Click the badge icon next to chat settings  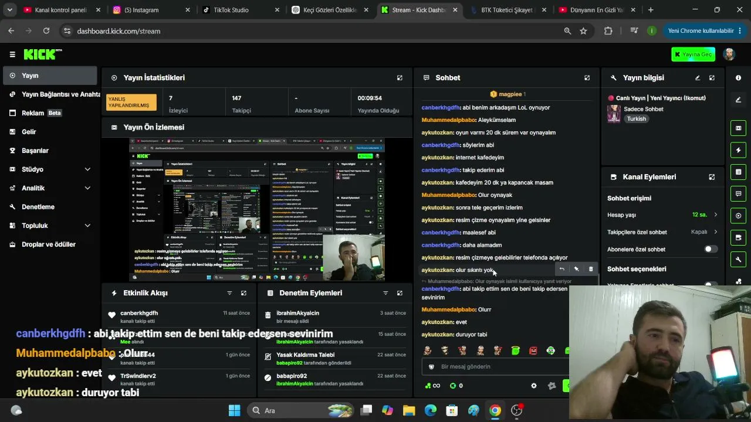[x=552, y=386]
